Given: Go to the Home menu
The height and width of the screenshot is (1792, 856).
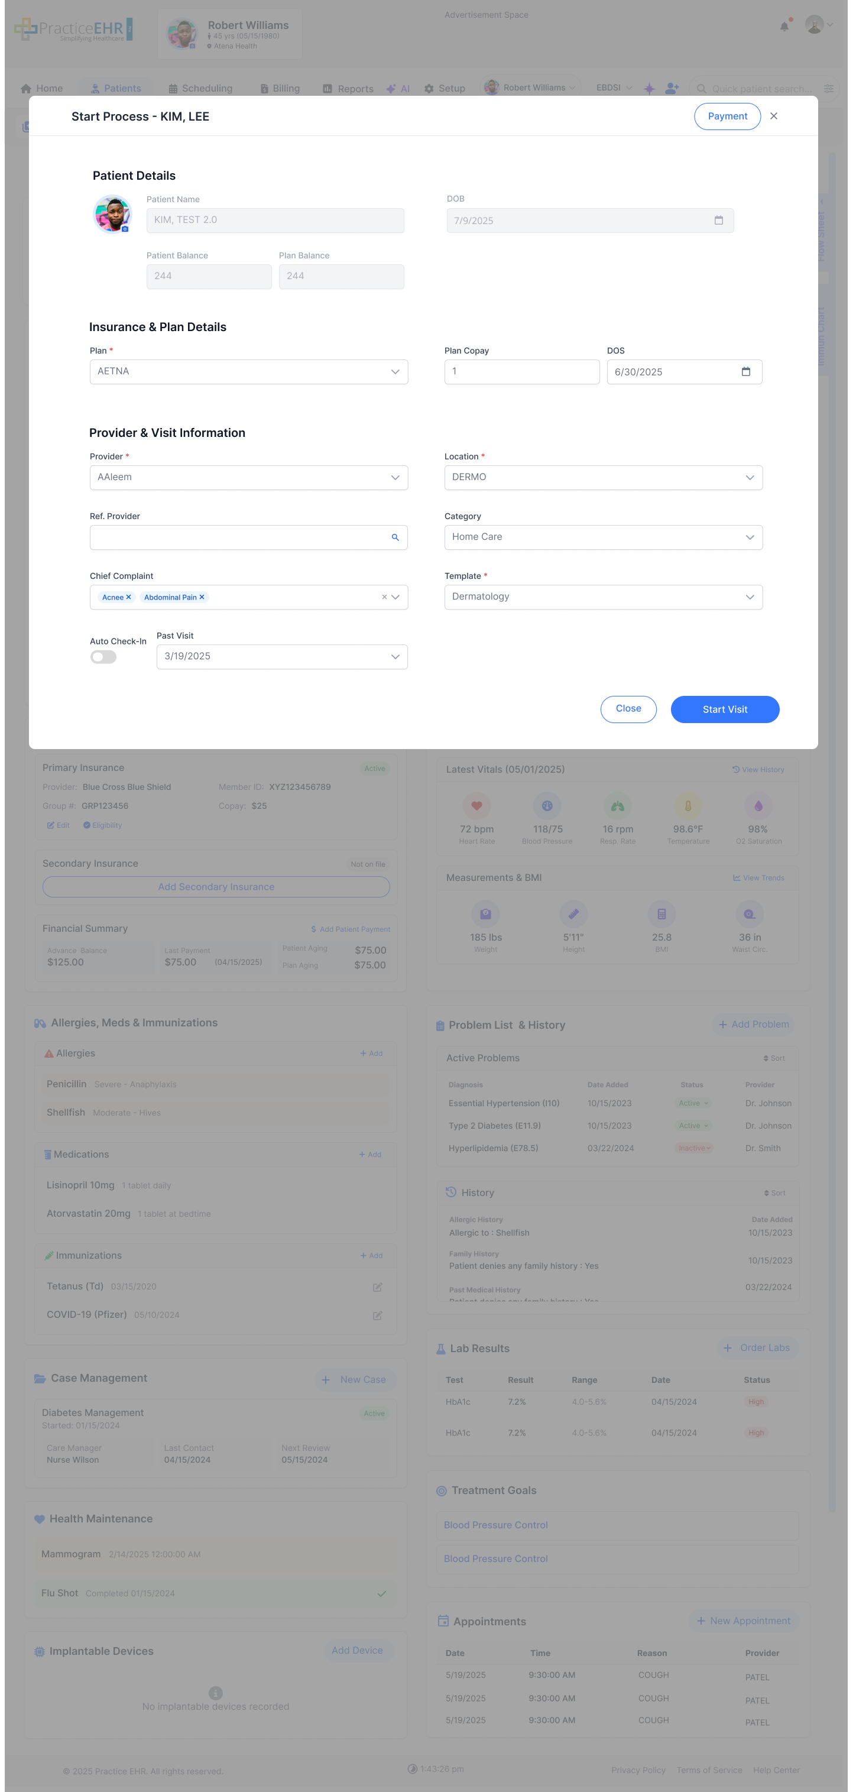Looking at the screenshot, I should [x=42, y=88].
